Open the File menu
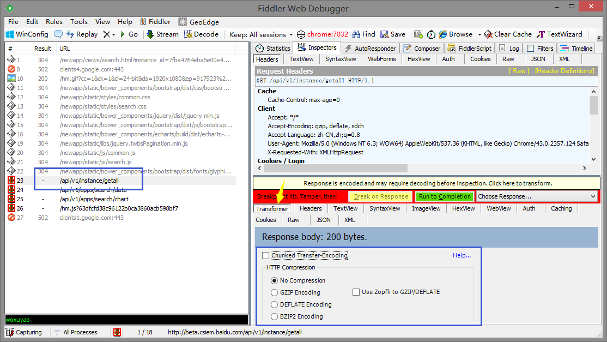607x342 pixels. click(13, 22)
